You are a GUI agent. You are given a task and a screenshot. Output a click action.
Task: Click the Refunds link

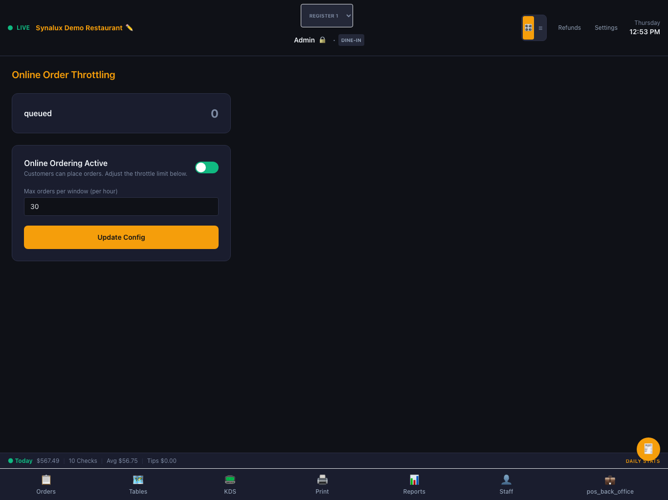[x=569, y=28]
